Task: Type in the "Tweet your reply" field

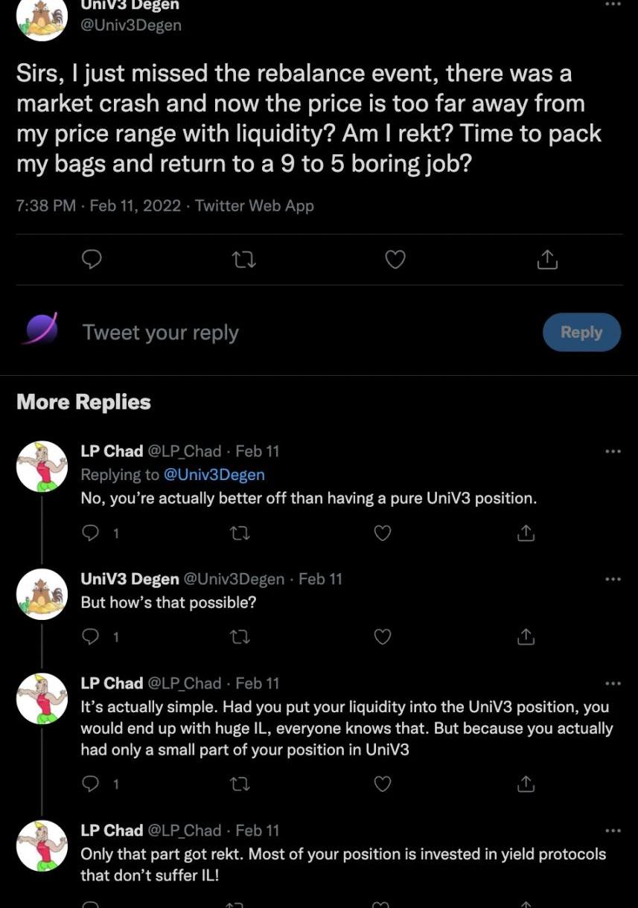Action: pyautogui.click(x=298, y=332)
